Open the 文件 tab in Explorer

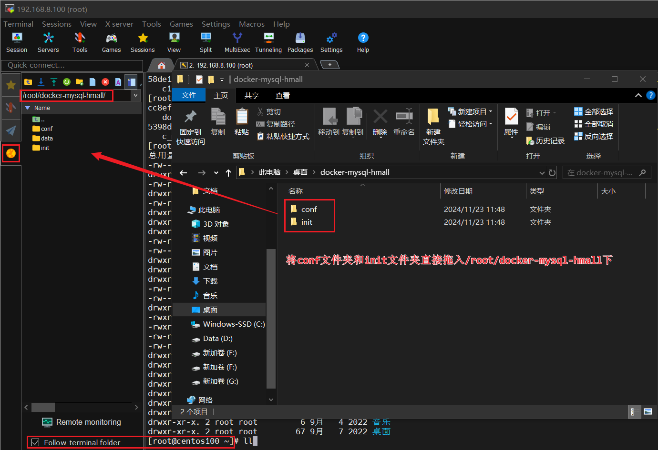[189, 95]
